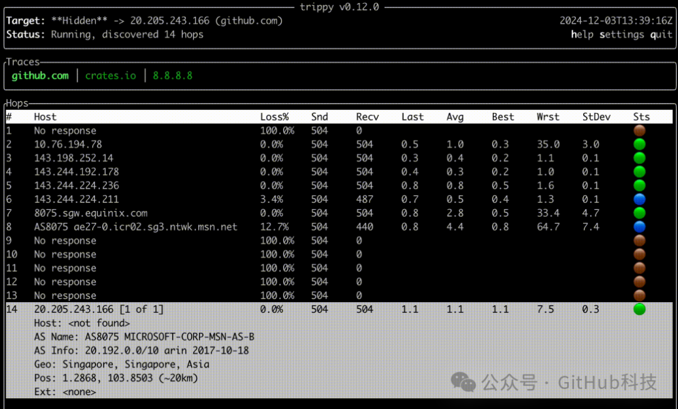This screenshot has width=678, height=409.
Task: Click the Best column header
Action: (x=503, y=117)
